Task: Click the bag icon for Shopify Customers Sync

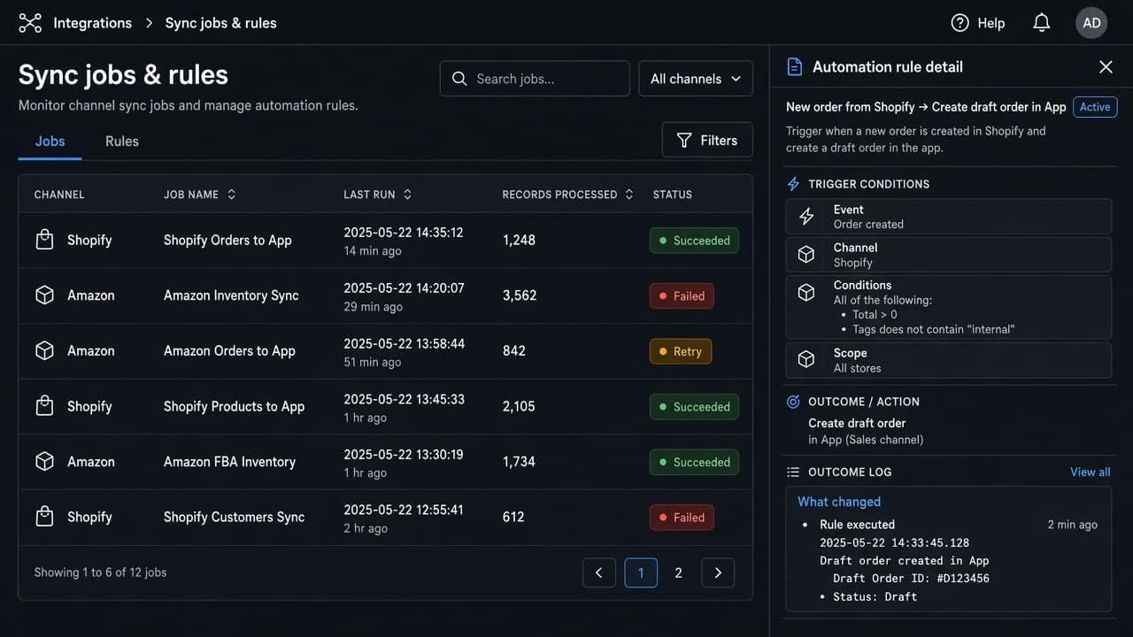Action: (x=44, y=517)
